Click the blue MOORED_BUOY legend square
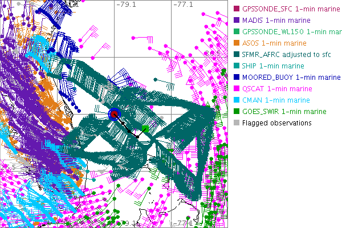 (x=237, y=77)
